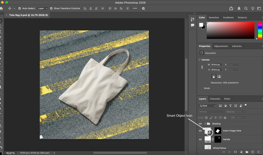The width and height of the screenshot is (263, 155).
Task: Select landscape canvas orientation icon
Action: pyautogui.click(x=219, y=76)
